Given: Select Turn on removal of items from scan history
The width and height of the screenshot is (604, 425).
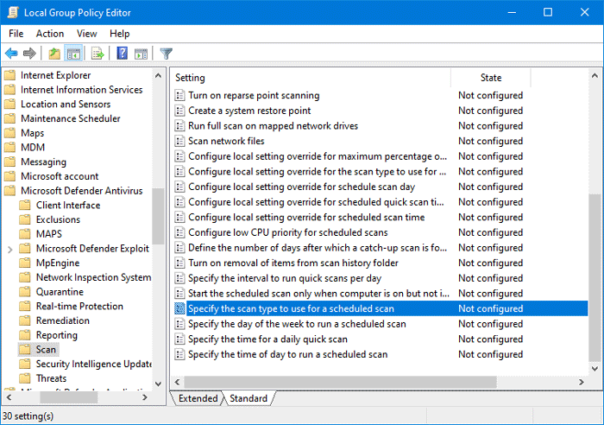Looking at the screenshot, I should tap(293, 263).
